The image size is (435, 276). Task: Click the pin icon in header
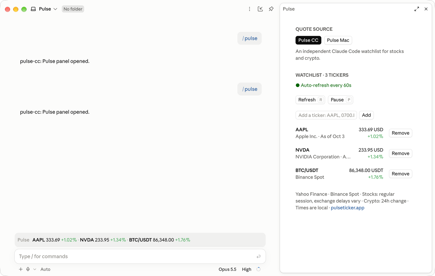point(271,9)
